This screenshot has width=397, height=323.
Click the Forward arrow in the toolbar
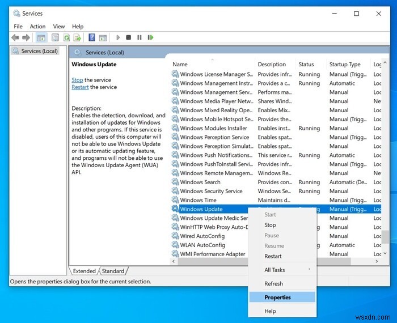(26, 37)
